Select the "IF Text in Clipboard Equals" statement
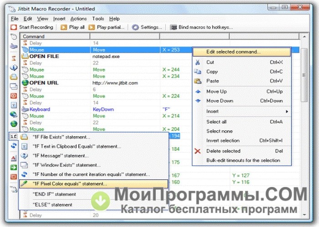This screenshot has height=227, width=319. click(93, 147)
